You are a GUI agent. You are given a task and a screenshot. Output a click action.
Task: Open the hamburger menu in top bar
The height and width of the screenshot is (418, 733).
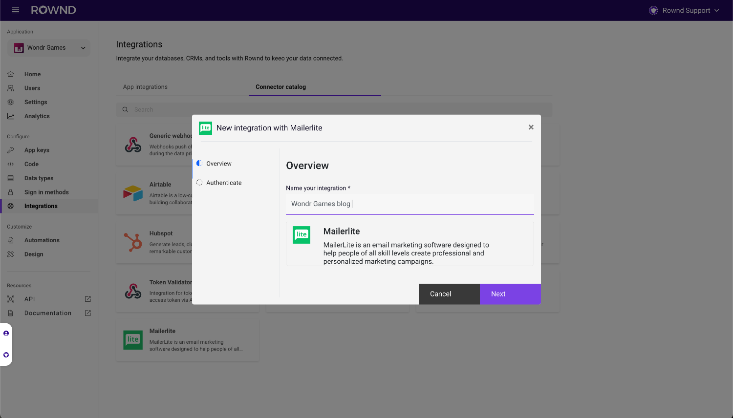tap(16, 10)
